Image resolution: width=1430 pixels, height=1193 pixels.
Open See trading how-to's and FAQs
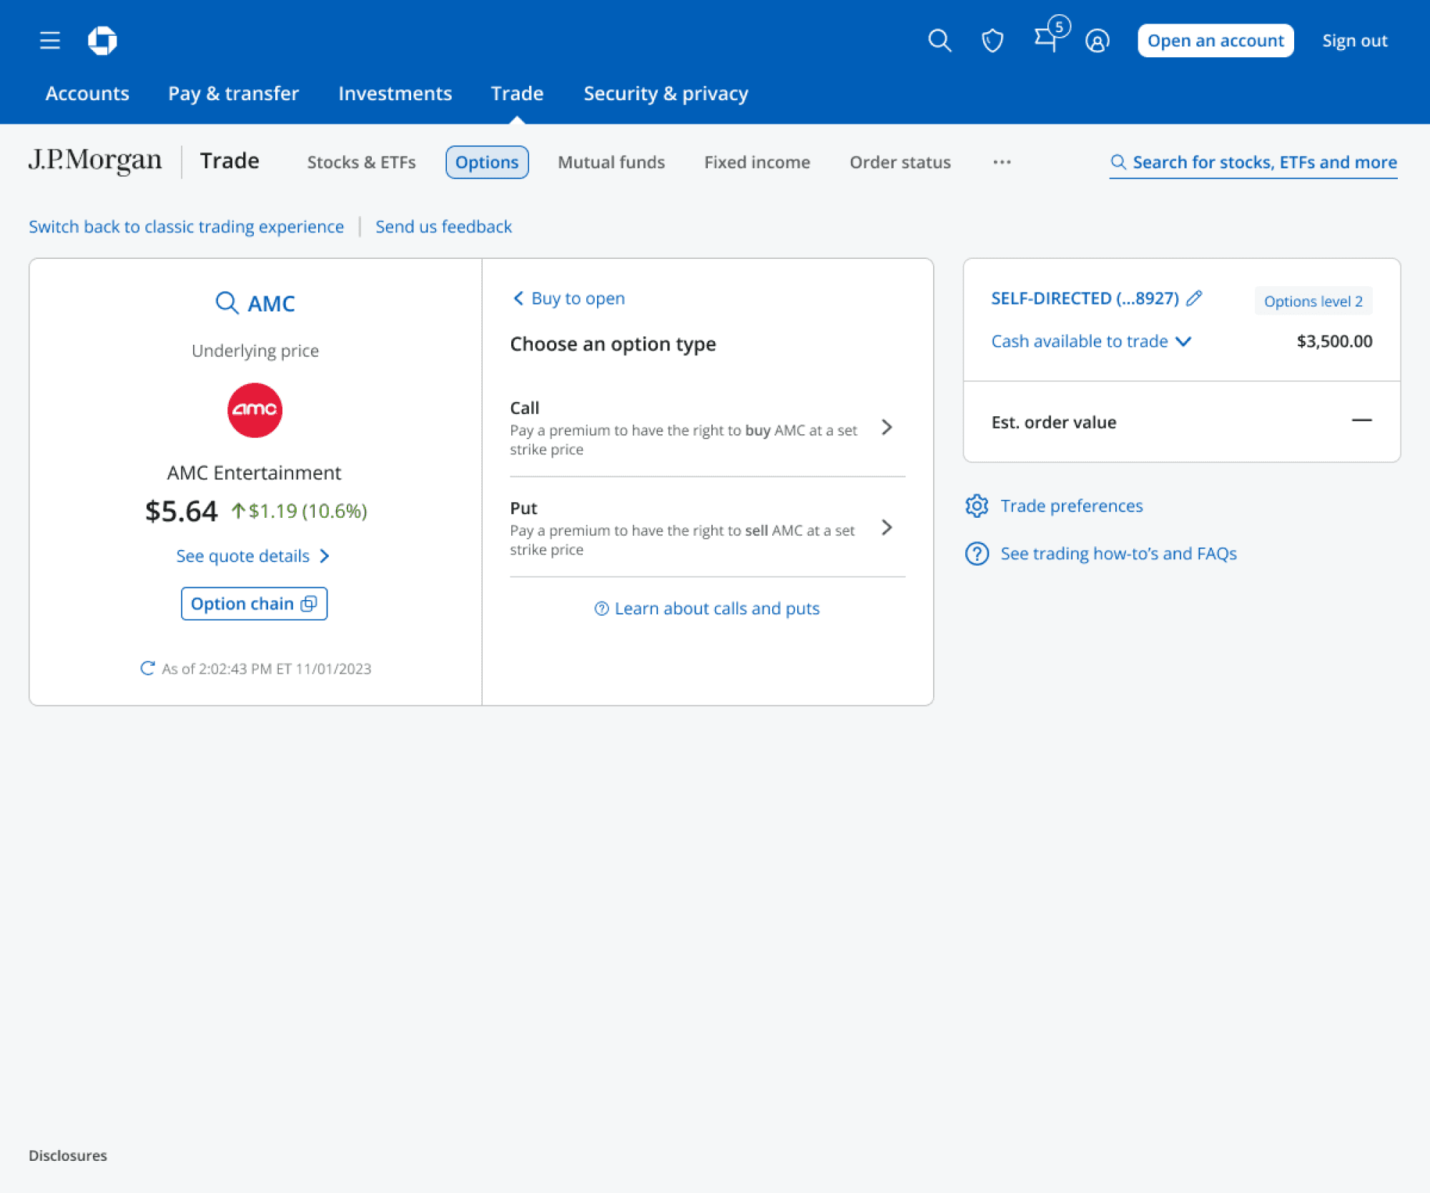pyautogui.click(x=1118, y=554)
